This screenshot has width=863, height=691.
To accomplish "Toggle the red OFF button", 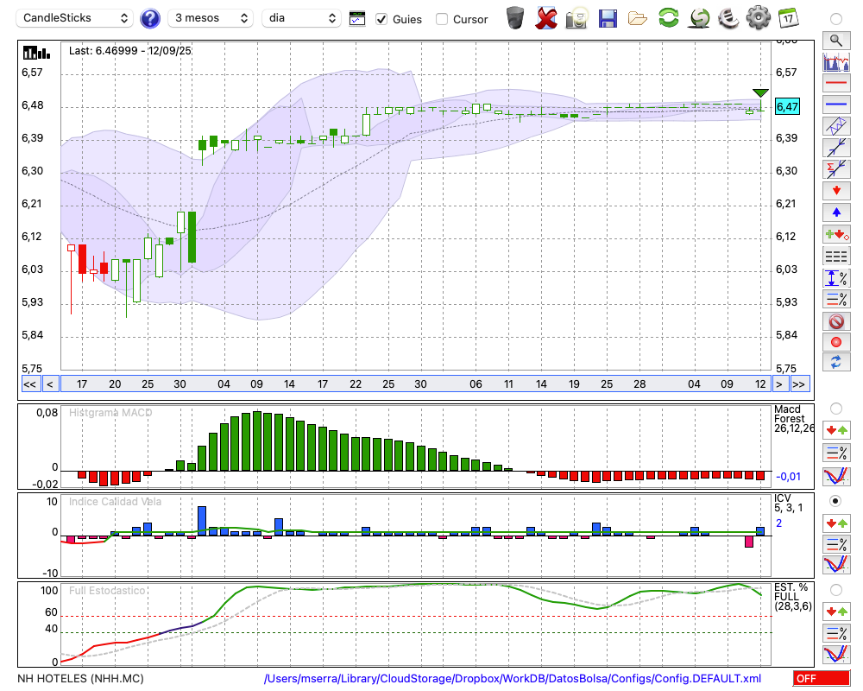I will 822,678.
